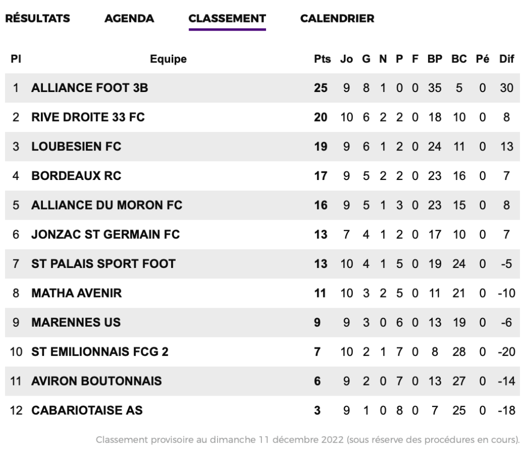The width and height of the screenshot is (523, 453).
Task: Select MARENNES US in the table
Action: pos(76,323)
